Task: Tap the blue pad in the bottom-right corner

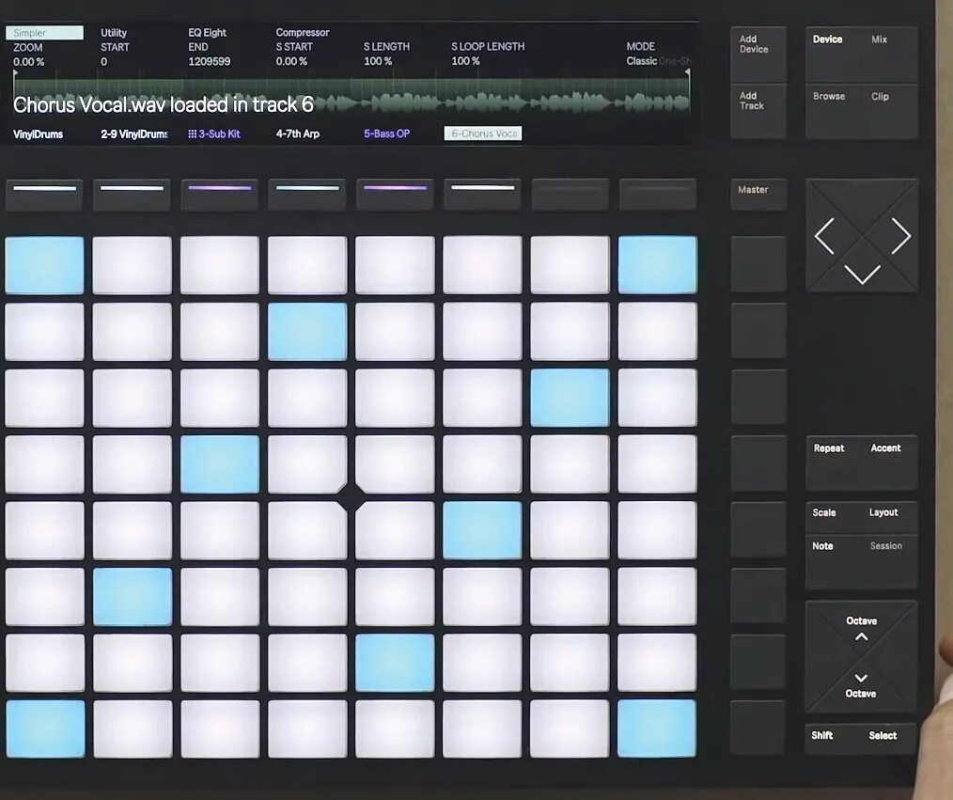Action: point(657,729)
